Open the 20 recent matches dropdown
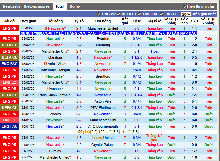This screenshot has height=161, width=220. coord(186,14)
